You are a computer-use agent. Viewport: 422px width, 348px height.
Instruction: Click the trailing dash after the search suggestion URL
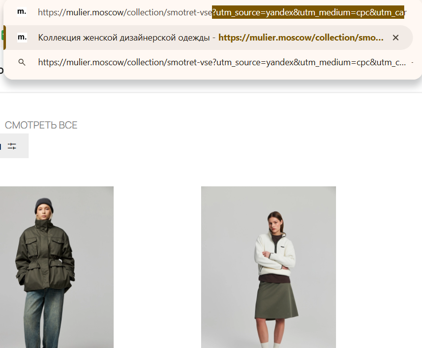412,62
